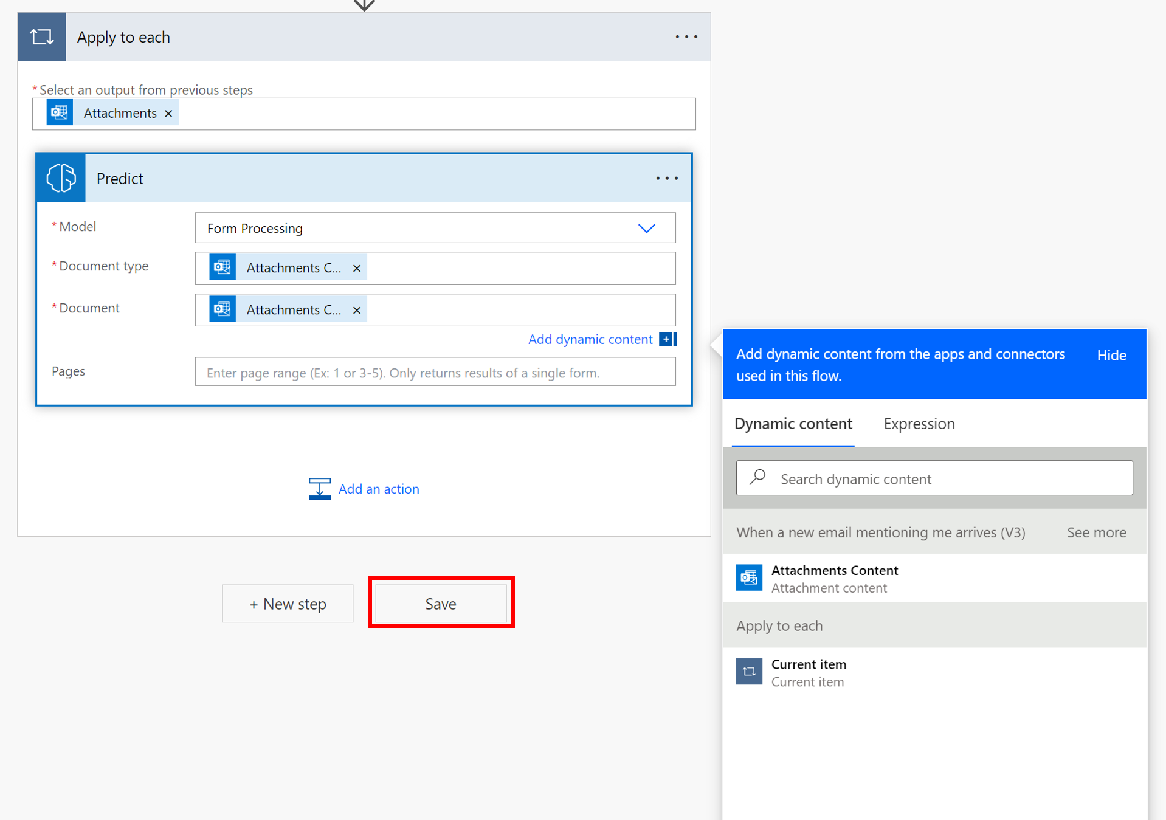The width and height of the screenshot is (1166, 820).
Task: Click the Add dynamic content link
Action: pos(590,339)
